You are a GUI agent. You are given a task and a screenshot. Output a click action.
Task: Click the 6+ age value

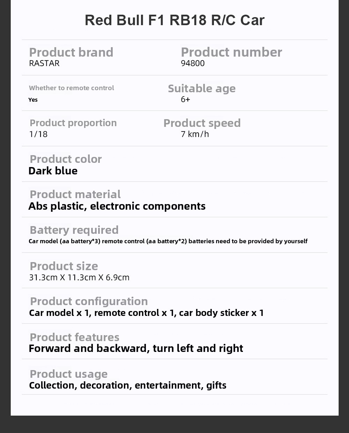[x=185, y=100]
